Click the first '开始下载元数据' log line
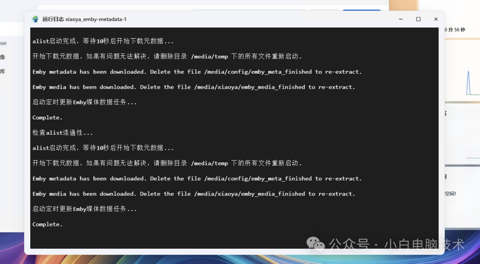This screenshot has height=264, width=480. tap(167, 56)
